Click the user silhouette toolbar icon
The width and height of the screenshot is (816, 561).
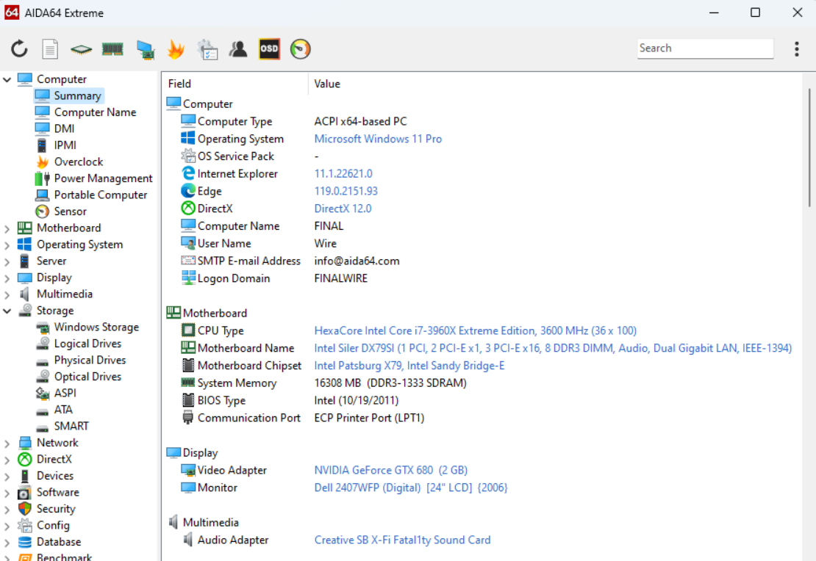coord(237,49)
